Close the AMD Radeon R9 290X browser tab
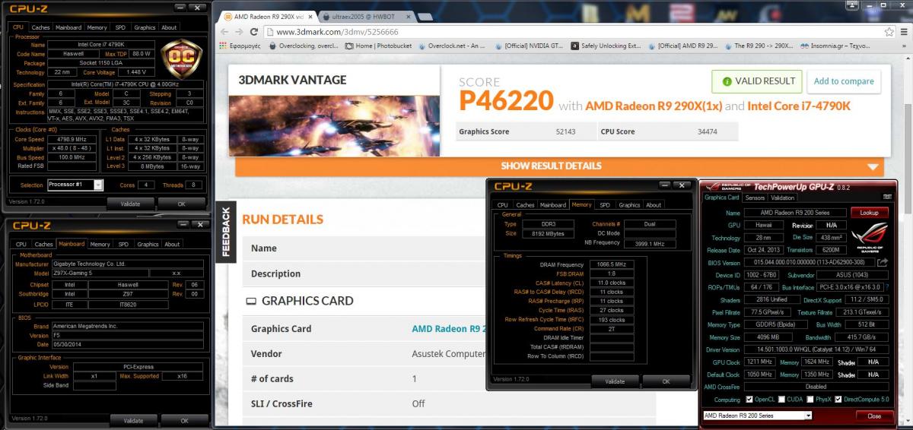This screenshot has width=913, height=430. 311,15
